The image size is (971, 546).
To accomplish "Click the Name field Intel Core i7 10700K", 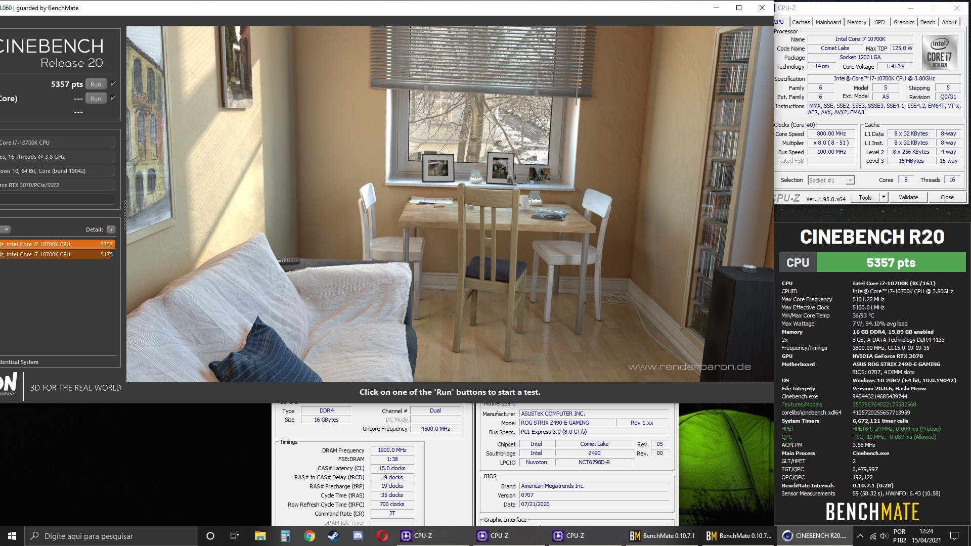I will [860, 39].
